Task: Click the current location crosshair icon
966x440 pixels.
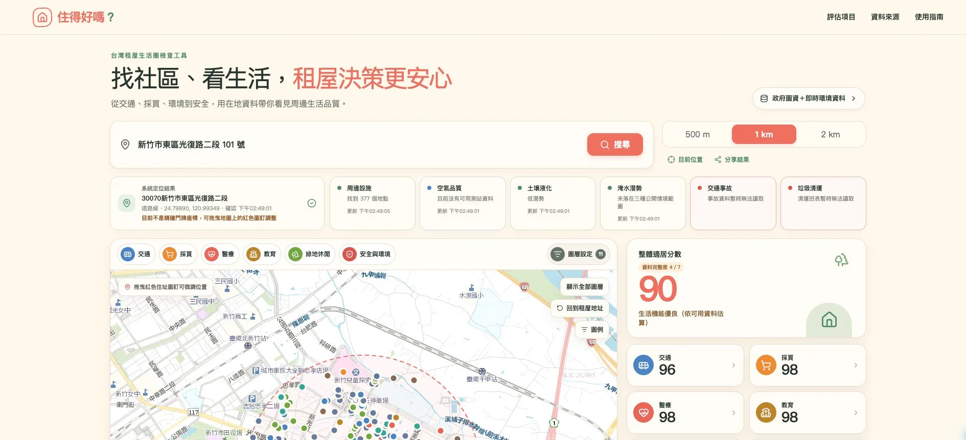Action: click(671, 160)
